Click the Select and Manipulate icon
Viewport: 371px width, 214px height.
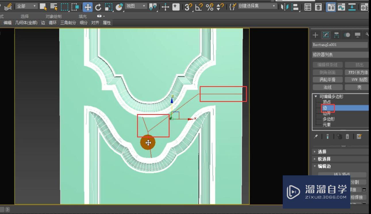click(165, 7)
